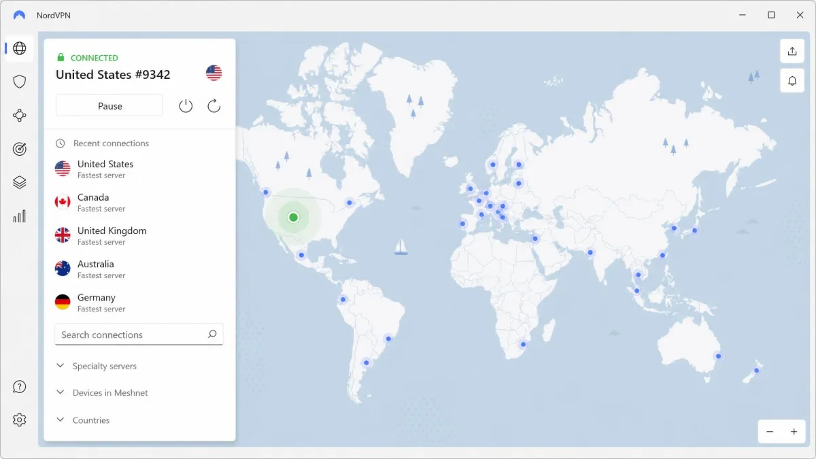Open statistics bar chart icon
Image resolution: width=816 pixels, height=459 pixels.
pyautogui.click(x=20, y=216)
